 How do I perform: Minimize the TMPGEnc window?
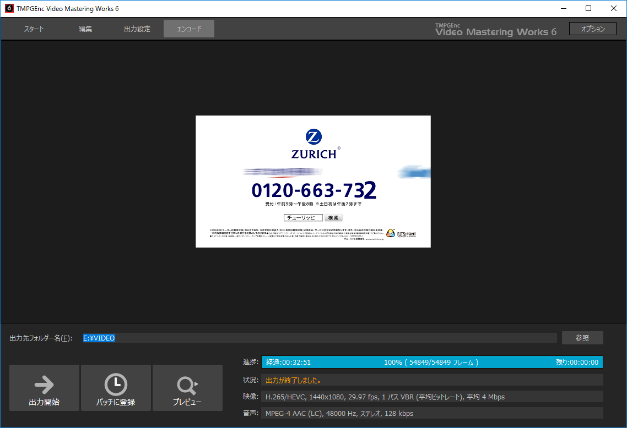tap(564, 8)
